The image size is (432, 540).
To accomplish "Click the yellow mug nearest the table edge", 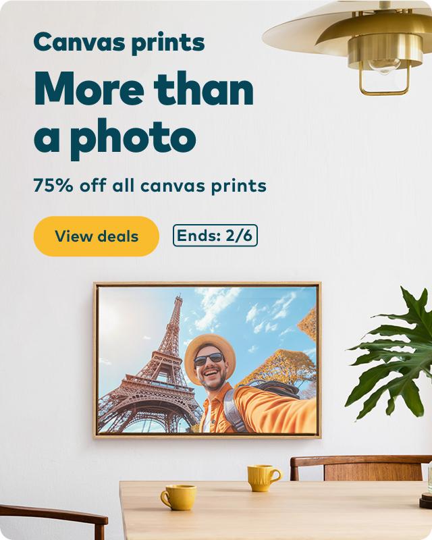I will pos(178,497).
